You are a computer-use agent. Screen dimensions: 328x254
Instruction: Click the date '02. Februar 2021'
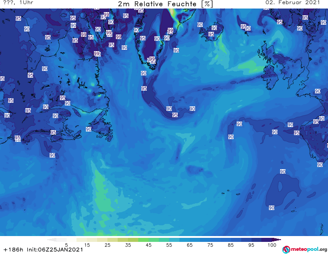[293, 3]
